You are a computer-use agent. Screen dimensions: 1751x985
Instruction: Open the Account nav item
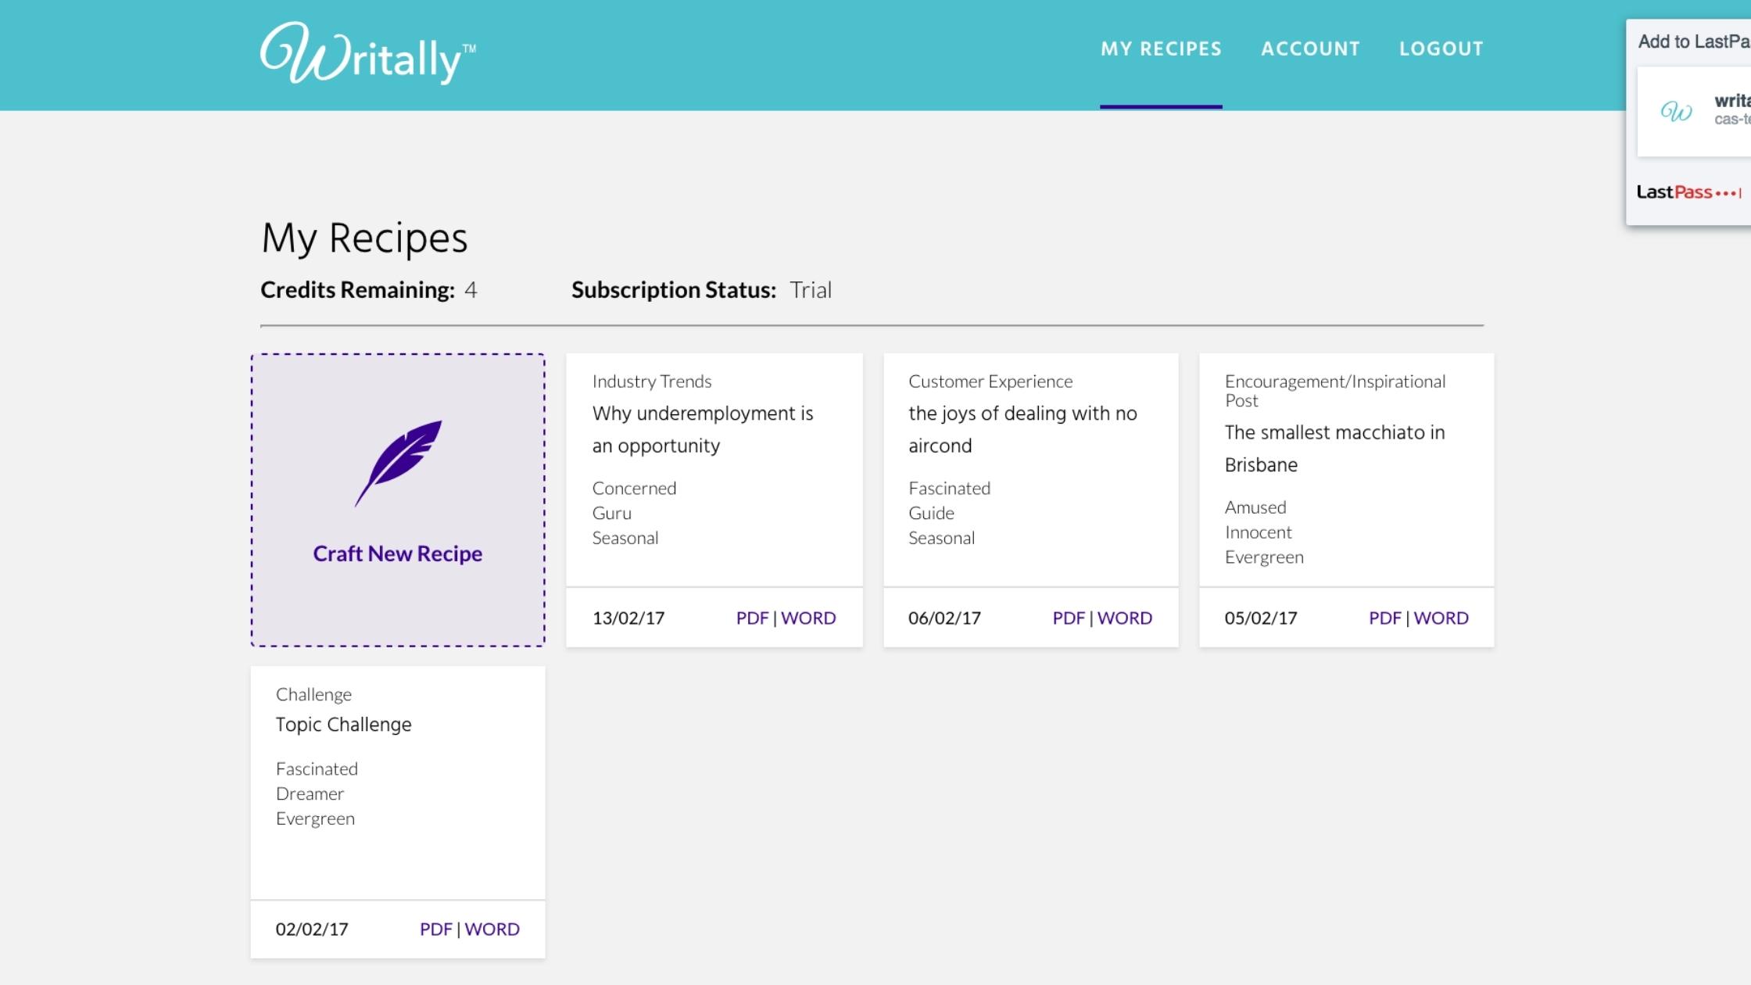[1310, 48]
